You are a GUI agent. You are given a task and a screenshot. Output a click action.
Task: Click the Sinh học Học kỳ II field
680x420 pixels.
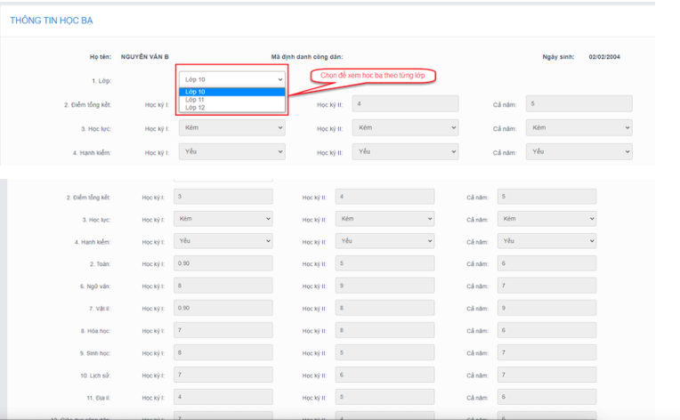click(385, 352)
